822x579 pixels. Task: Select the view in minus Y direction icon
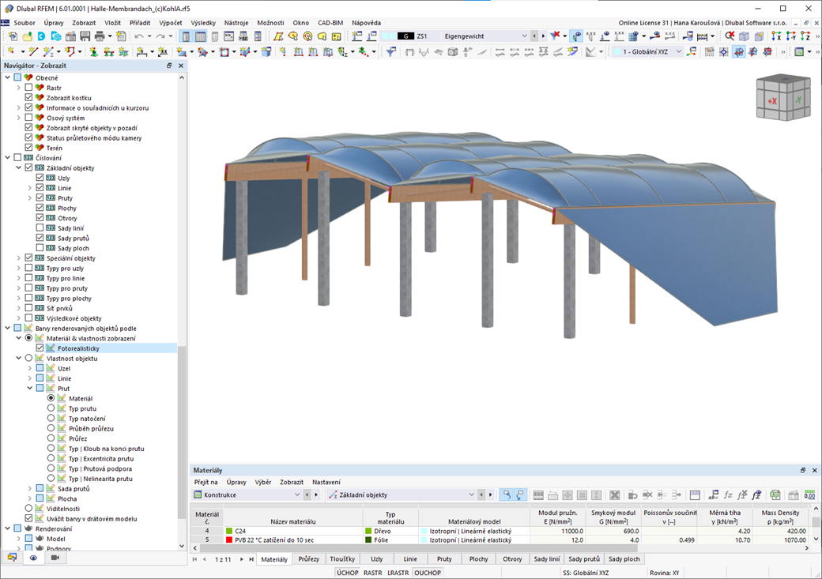coord(790,36)
